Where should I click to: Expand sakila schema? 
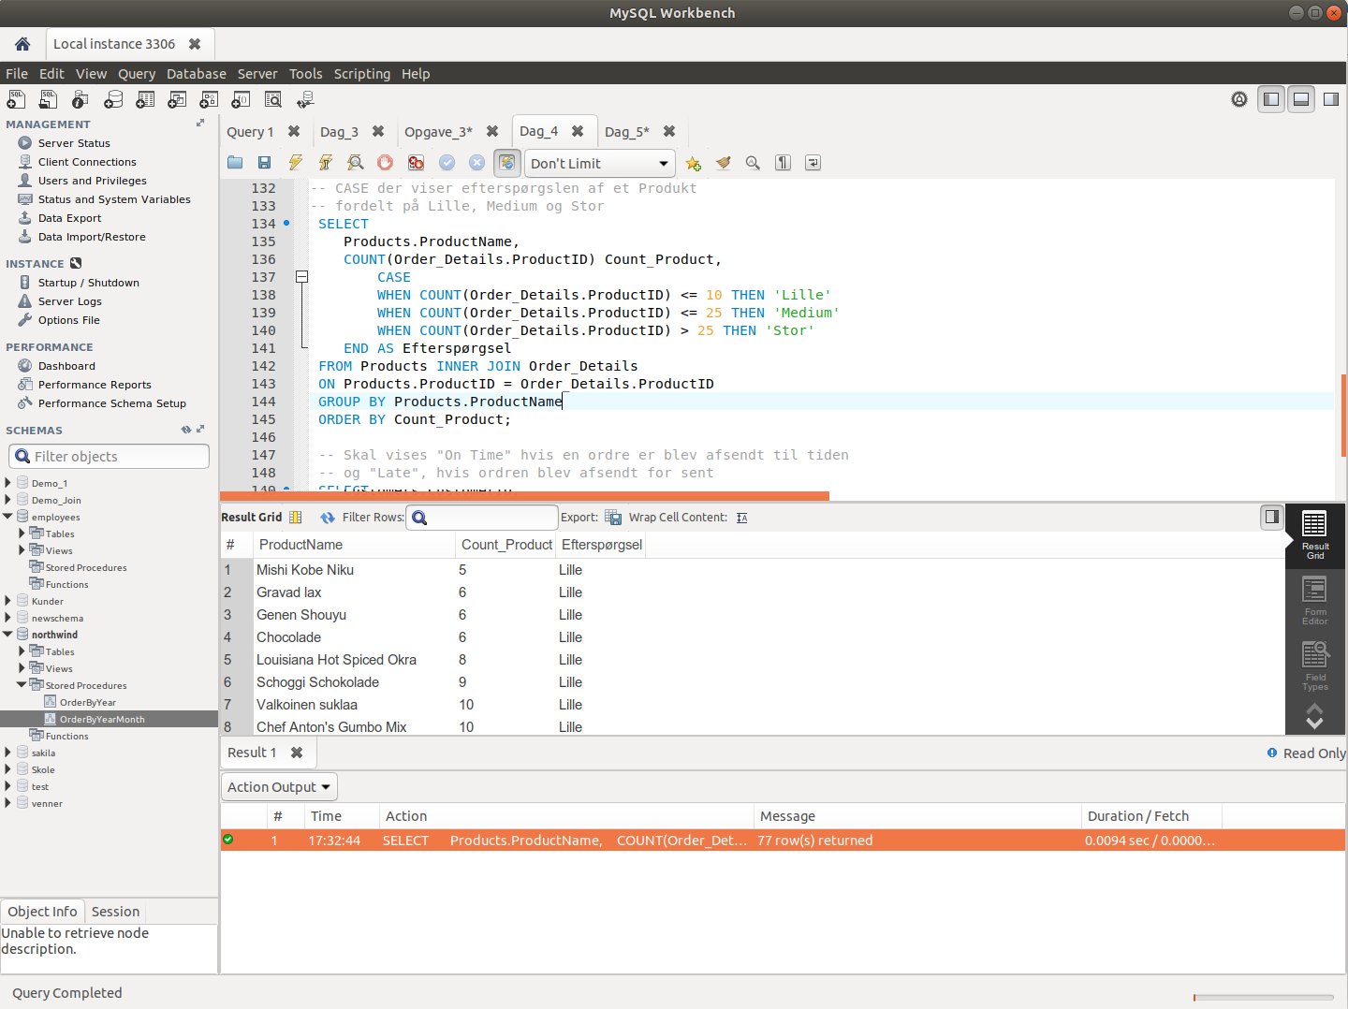(7, 753)
